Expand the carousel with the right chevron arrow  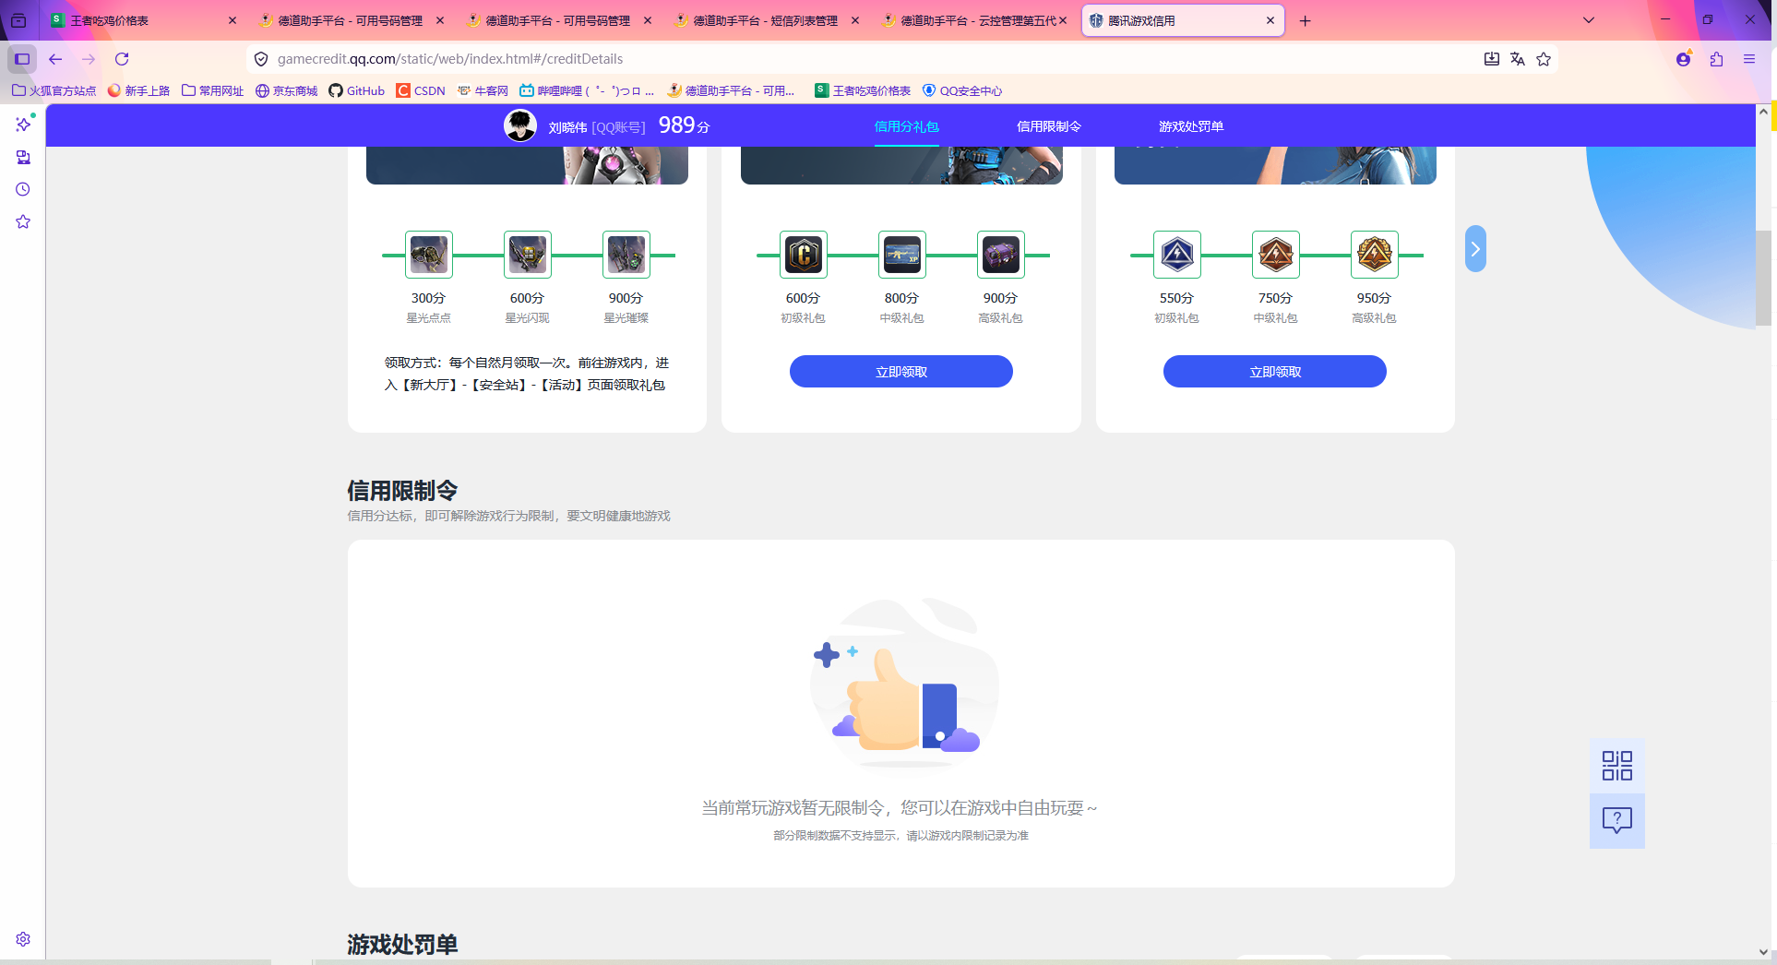1474,247
